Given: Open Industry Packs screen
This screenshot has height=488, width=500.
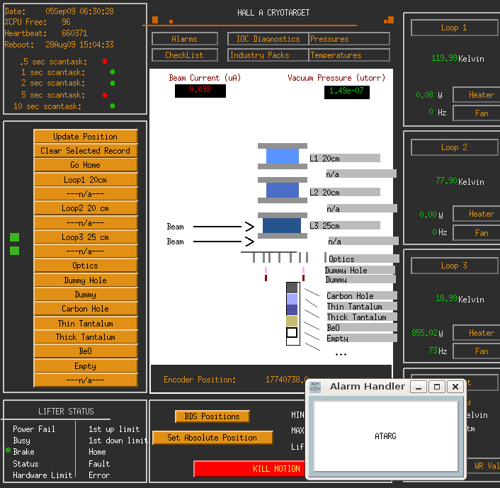Looking at the screenshot, I should click(x=268, y=55).
